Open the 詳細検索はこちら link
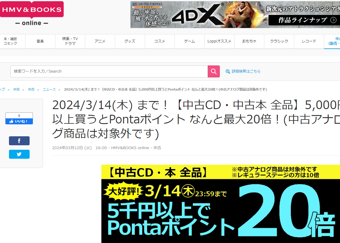 (246, 71)
